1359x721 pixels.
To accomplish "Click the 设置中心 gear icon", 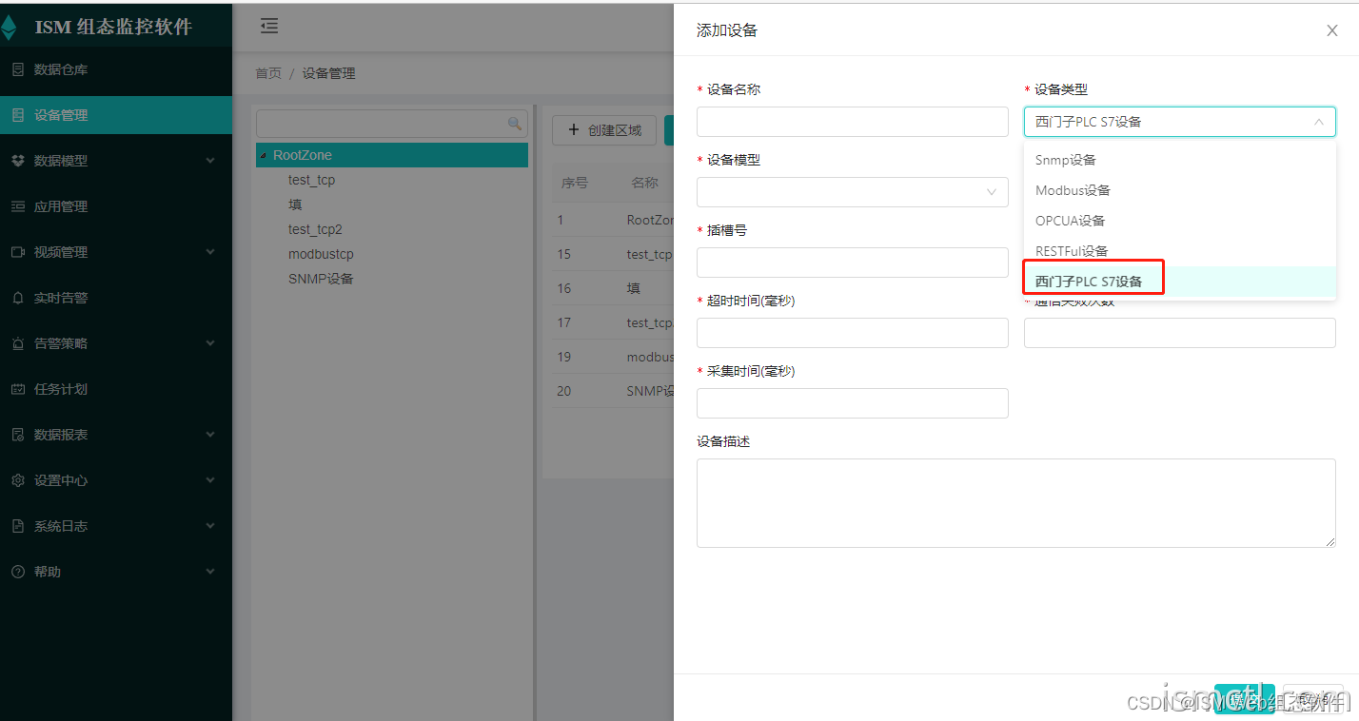I will point(17,480).
